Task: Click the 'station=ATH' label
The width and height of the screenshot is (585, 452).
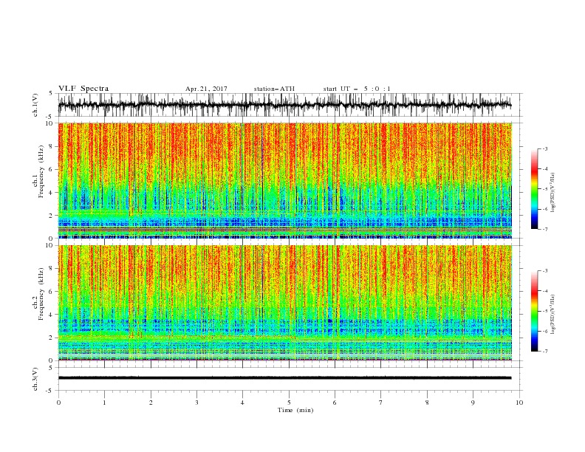Action: click(274, 89)
